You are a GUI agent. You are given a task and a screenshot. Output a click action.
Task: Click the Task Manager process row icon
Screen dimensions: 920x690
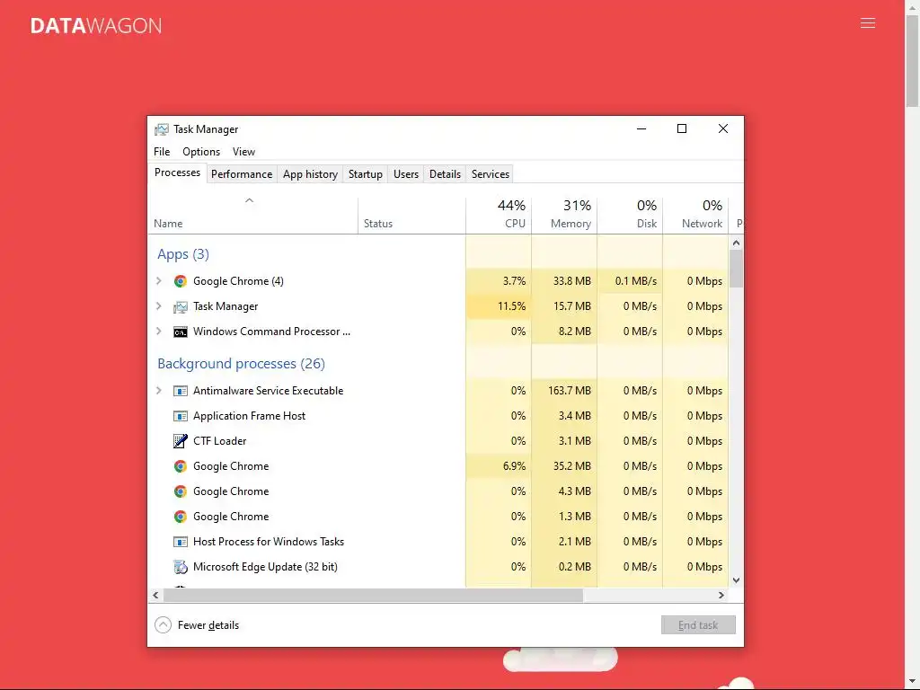point(180,306)
